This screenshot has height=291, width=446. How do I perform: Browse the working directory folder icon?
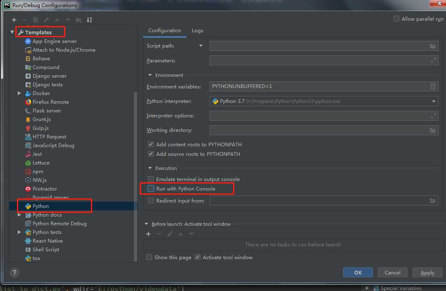433,130
